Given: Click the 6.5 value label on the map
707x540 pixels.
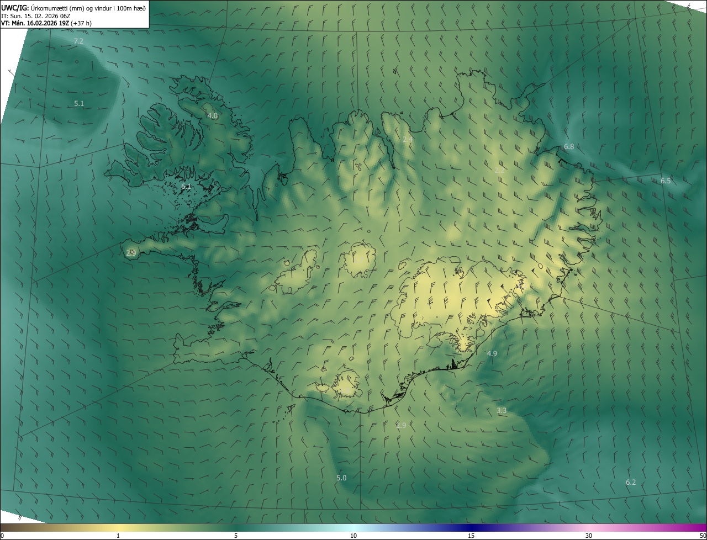Looking at the screenshot, I should (666, 181).
